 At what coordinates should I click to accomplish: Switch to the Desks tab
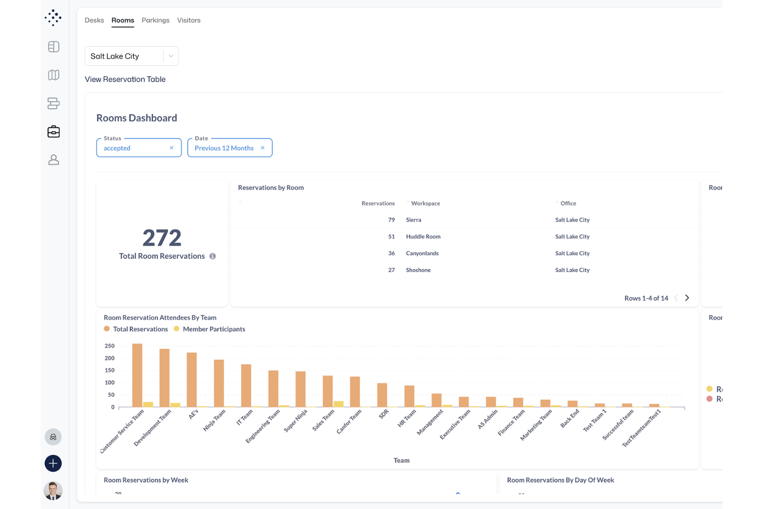[x=94, y=20]
